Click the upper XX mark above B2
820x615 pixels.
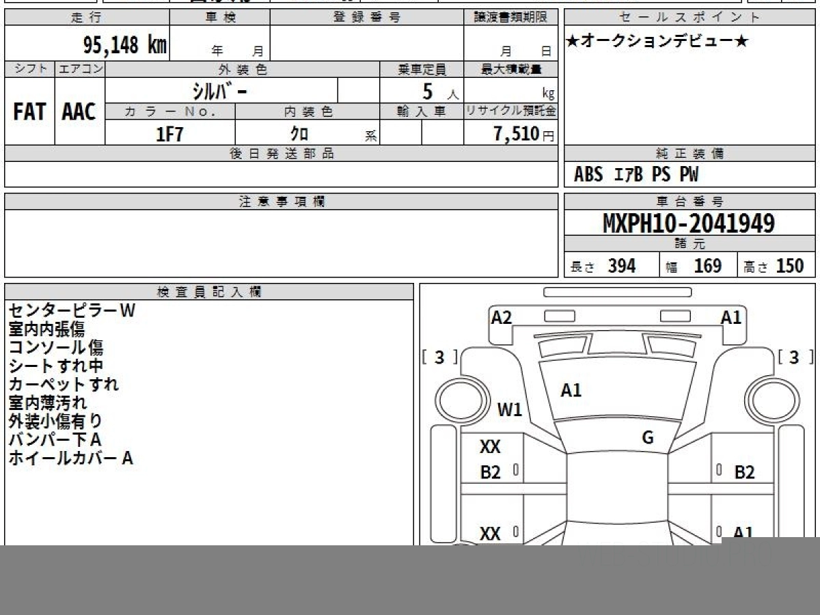pyautogui.click(x=491, y=447)
